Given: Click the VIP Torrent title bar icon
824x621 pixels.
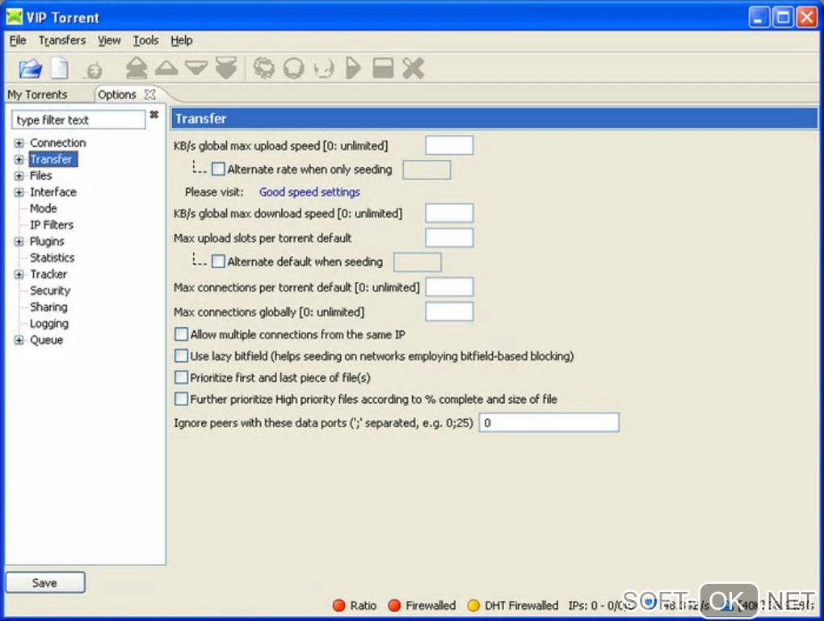Looking at the screenshot, I should point(15,17).
